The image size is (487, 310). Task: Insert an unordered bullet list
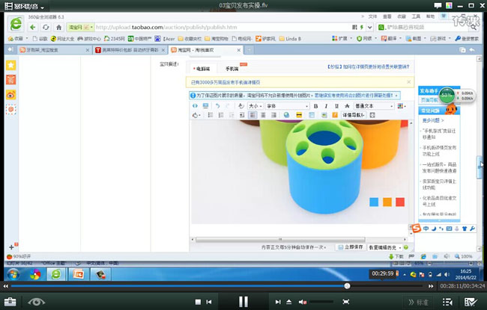pyautogui.click(x=211, y=115)
